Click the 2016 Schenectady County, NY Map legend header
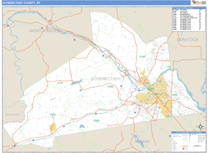 [189, 132]
